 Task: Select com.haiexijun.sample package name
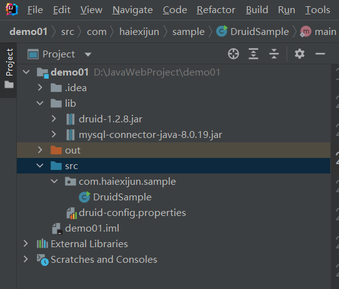coord(127,182)
